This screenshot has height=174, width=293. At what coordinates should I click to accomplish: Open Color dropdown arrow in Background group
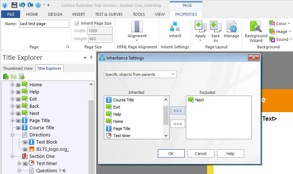[289, 23]
